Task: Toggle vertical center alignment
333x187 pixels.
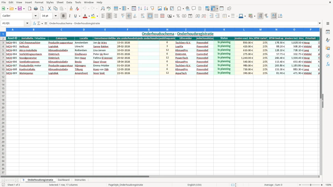Action: click(129, 16)
